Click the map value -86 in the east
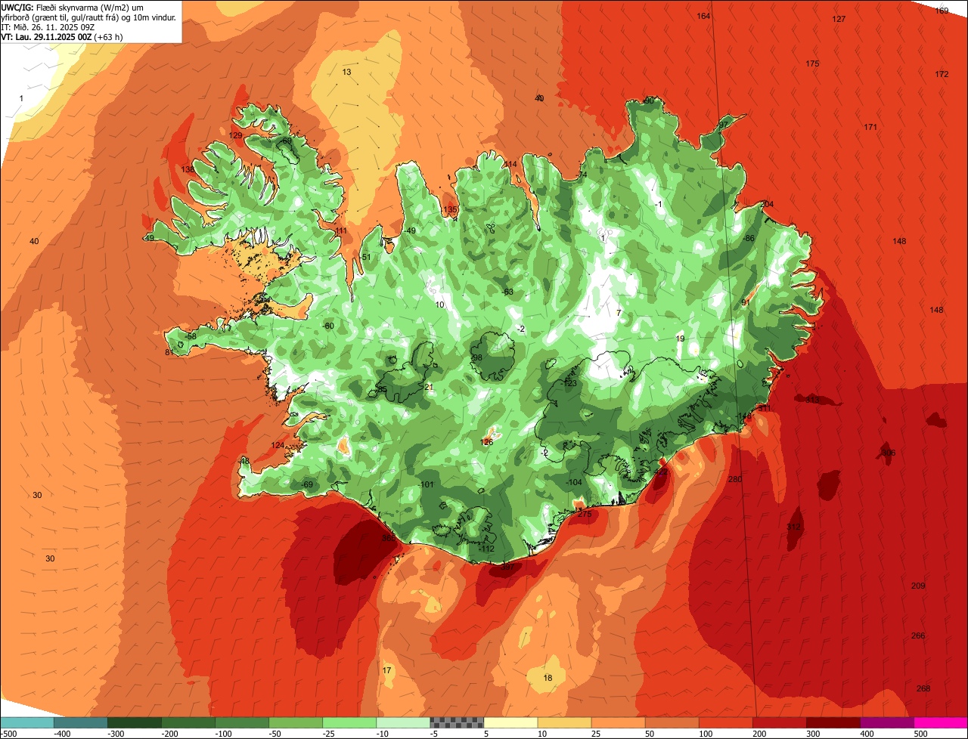 point(749,238)
